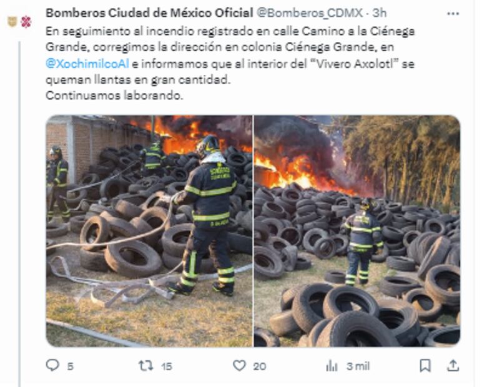Click the 3 mil views count
The height and width of the screenshot is (387, 482).
tap(358, 366)
